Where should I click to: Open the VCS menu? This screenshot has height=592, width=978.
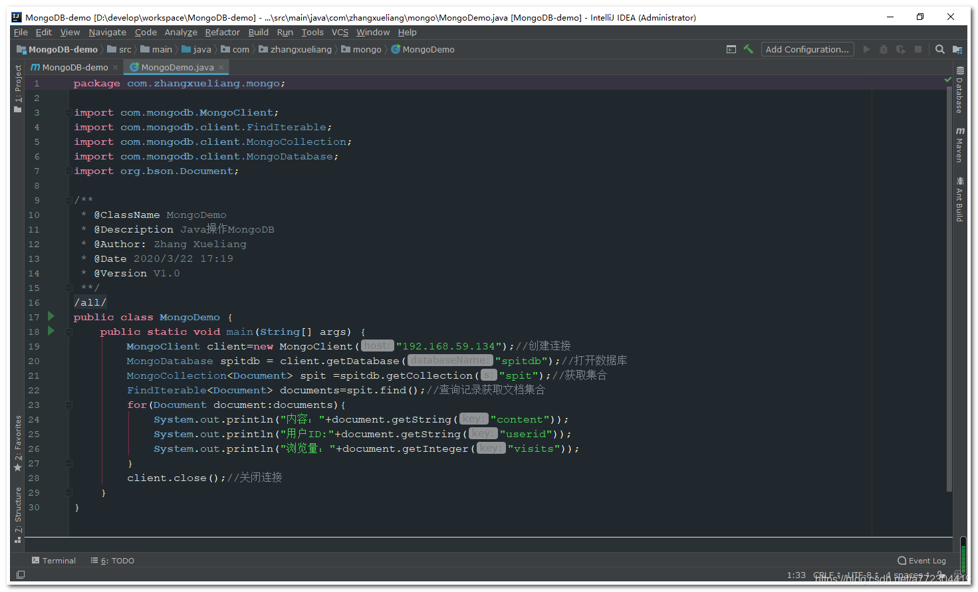[339, 31]
